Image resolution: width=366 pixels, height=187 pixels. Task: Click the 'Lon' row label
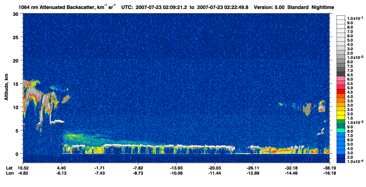point(10,173)
